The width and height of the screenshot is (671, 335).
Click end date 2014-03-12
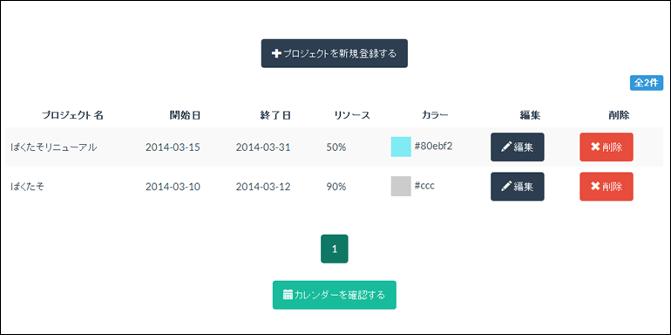point(263,187)
